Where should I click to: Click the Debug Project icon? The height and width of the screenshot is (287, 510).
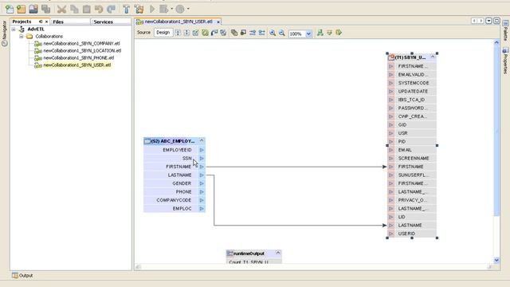[x=163, y=9]
